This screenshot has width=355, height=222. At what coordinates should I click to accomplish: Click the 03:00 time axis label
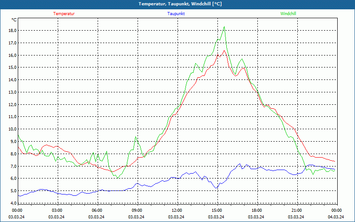58,210
